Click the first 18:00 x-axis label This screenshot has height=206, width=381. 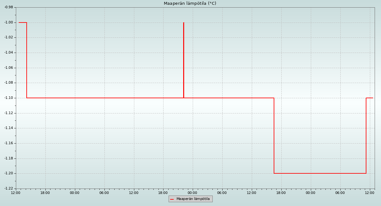(45, 193)
